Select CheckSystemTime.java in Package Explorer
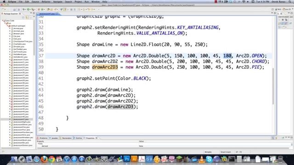294x165 pixels. coord(23,41)
